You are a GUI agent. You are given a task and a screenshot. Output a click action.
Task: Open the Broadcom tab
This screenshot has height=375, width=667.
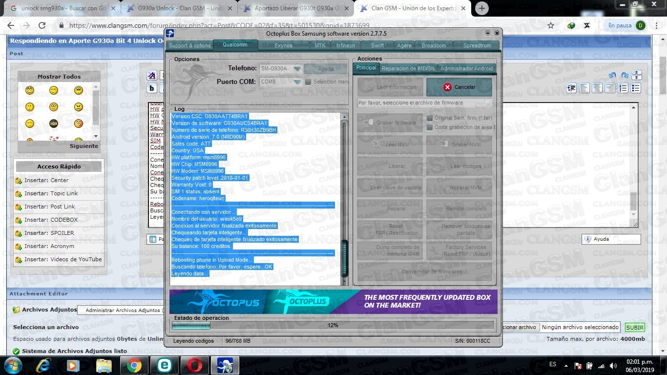click(x=434, y=45)
